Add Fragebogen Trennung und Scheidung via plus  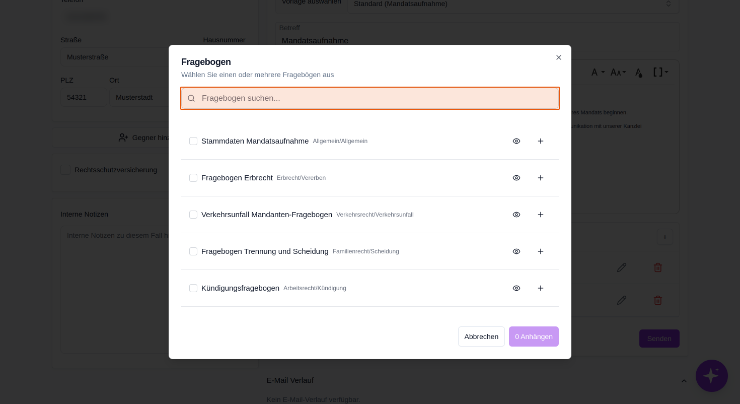541,251
